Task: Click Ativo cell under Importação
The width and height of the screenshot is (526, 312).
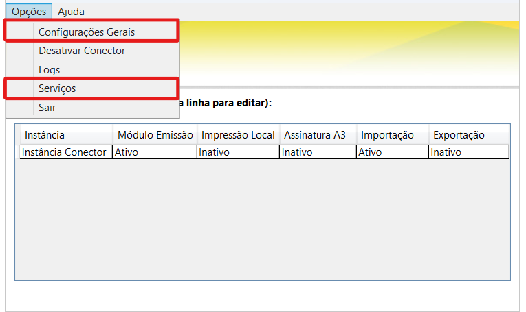Action: click(391, 152)
